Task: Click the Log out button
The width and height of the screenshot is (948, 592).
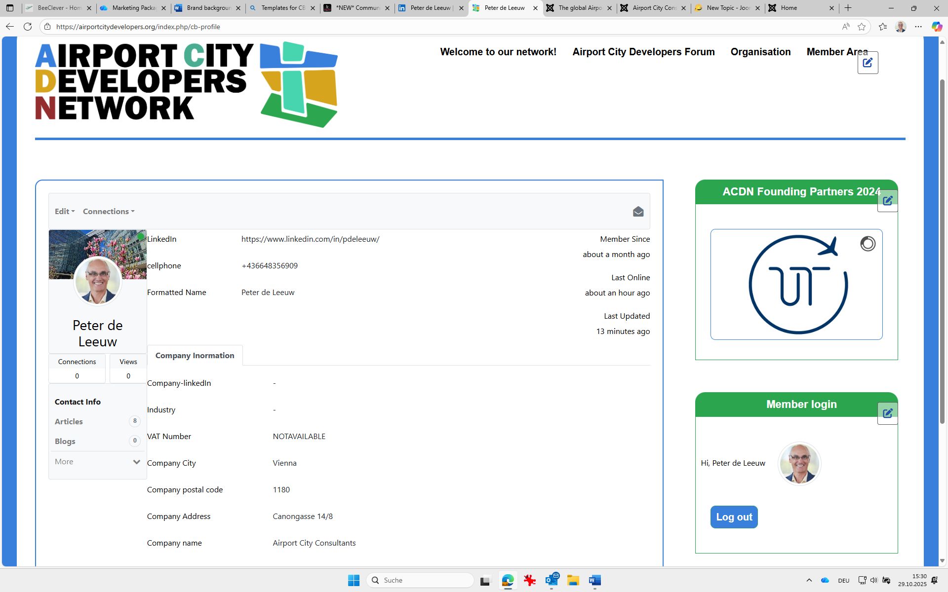Action: tap(734, 517)
